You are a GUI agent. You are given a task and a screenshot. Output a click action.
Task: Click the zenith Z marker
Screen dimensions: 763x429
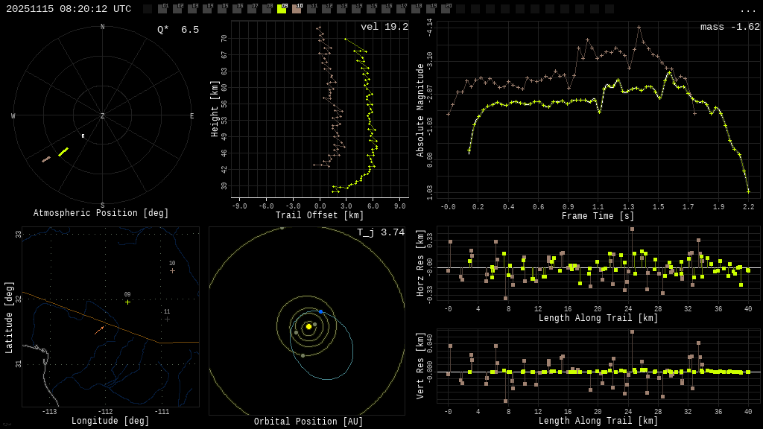[103, 116]
